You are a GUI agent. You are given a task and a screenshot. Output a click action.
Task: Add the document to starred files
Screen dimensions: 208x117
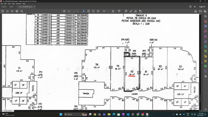click(x=8, y=11)
